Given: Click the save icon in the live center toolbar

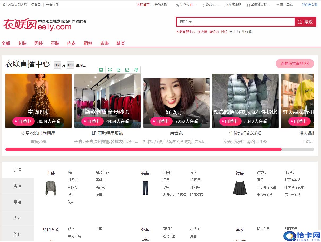Looking at the screenshot, I should point(119,70).
